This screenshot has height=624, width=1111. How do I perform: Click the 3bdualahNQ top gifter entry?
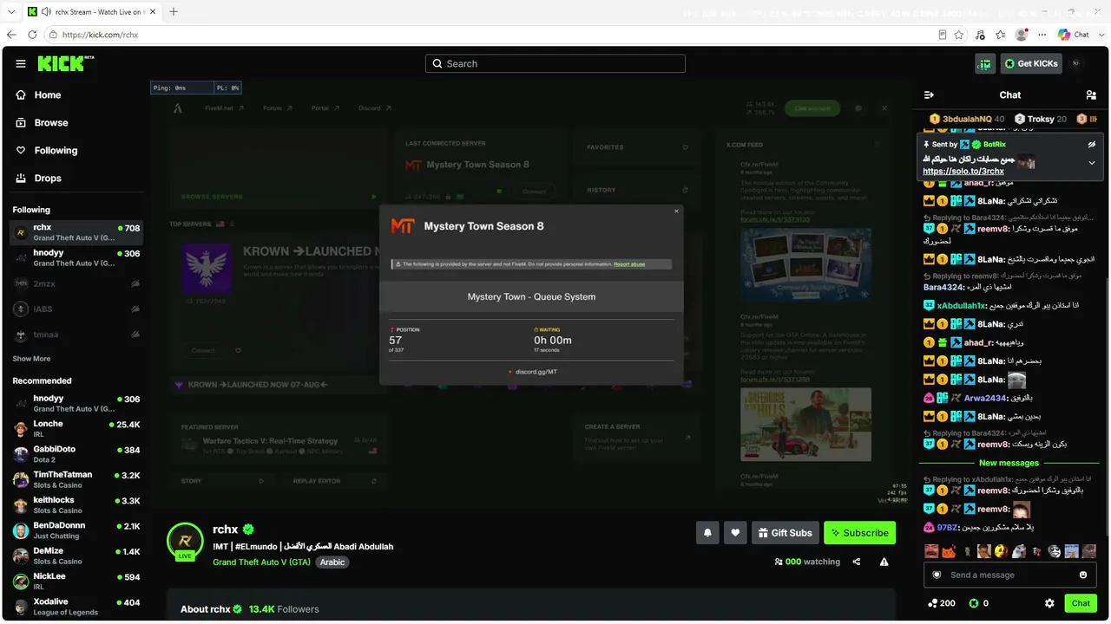click(x=966, y=119)
